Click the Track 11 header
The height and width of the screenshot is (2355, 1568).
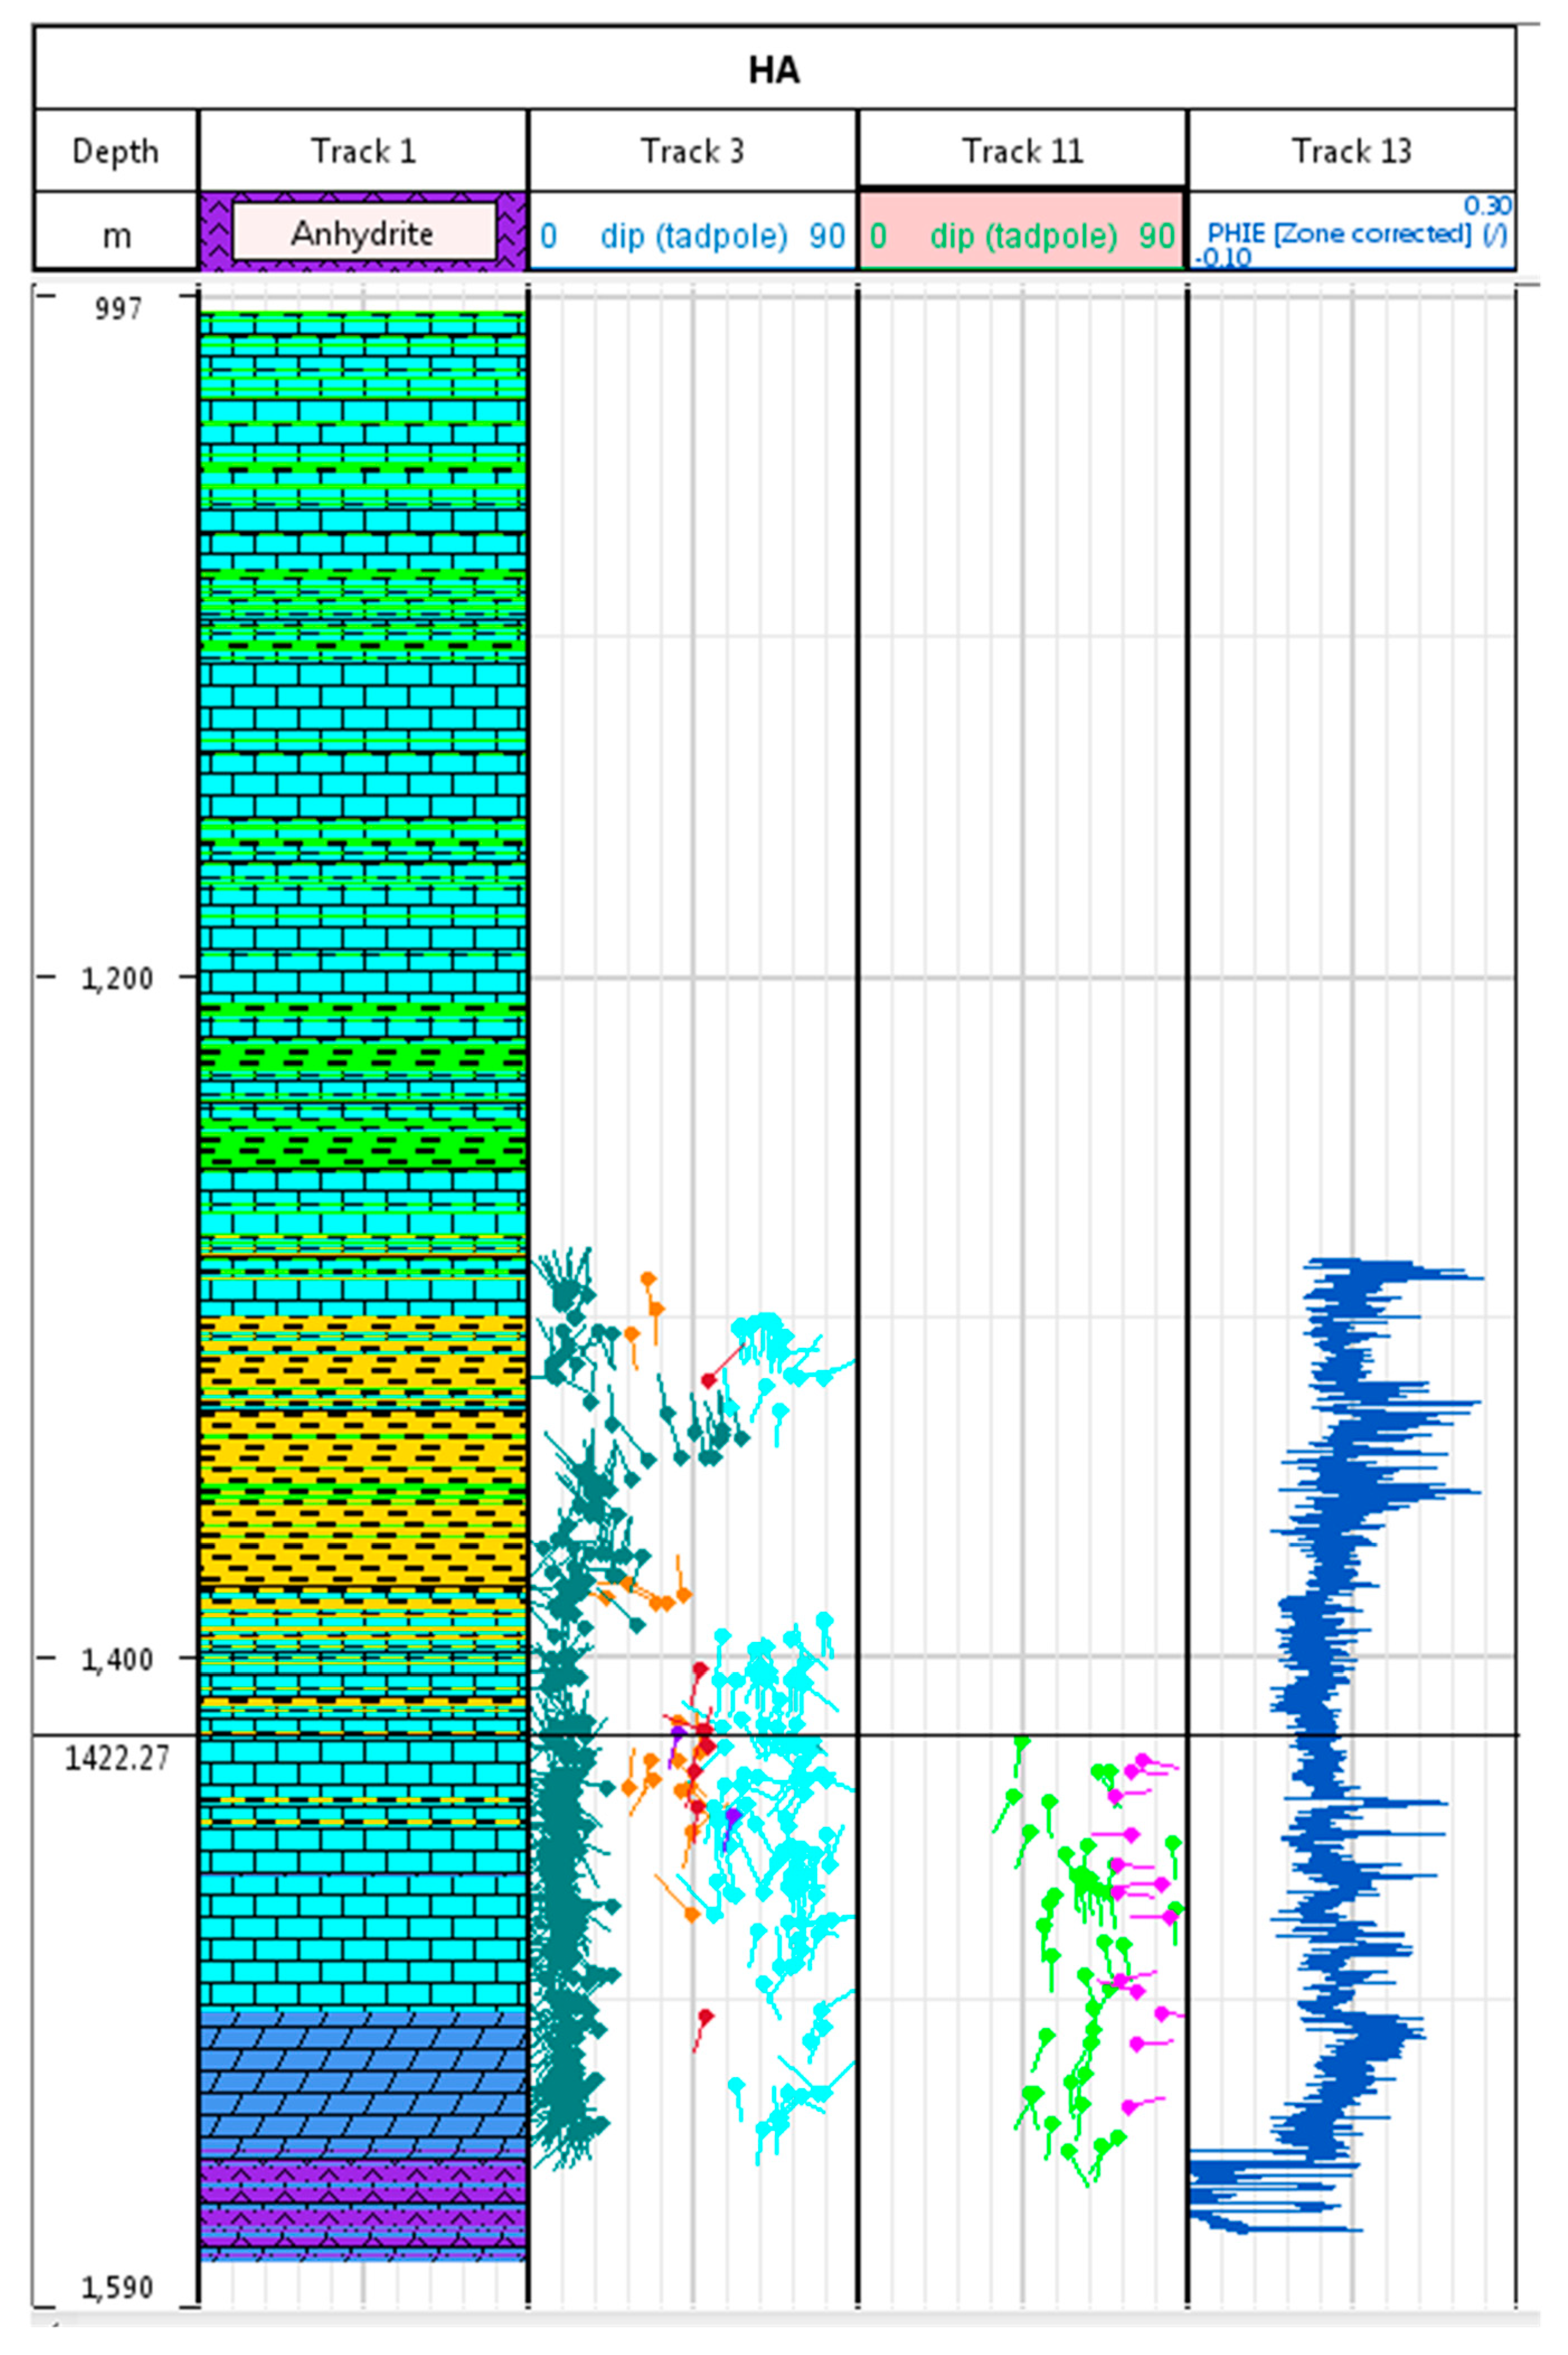pos(1023,151)
